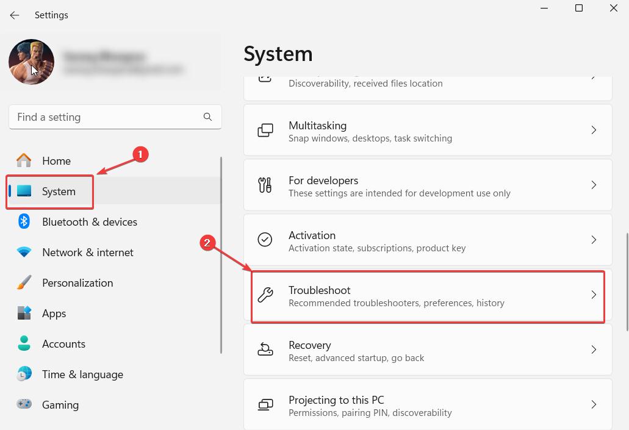
Task: Click the Personalization paintbrush icon
Action: point(24,283)
